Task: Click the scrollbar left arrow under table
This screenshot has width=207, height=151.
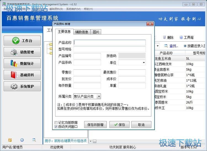Action: [91, 141]
